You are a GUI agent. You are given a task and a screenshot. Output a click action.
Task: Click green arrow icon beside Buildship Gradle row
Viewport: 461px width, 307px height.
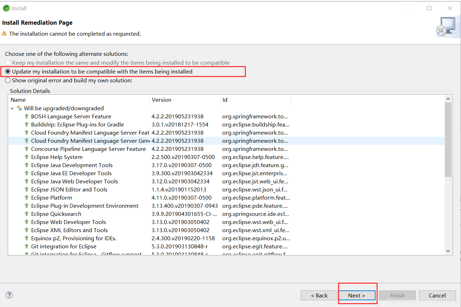pos(26,124)
